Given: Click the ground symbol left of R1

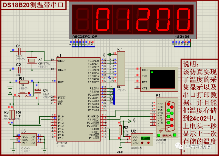Looking at the screenshot, I should pyautogui.click(x=10, y=88).
